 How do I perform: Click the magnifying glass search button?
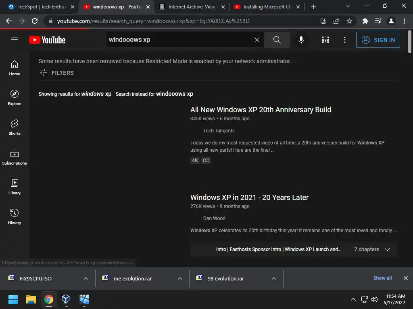pos(277,40)
